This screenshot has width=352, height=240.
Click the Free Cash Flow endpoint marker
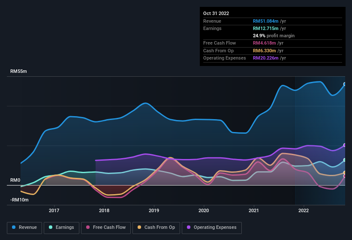tap(345, 176)
